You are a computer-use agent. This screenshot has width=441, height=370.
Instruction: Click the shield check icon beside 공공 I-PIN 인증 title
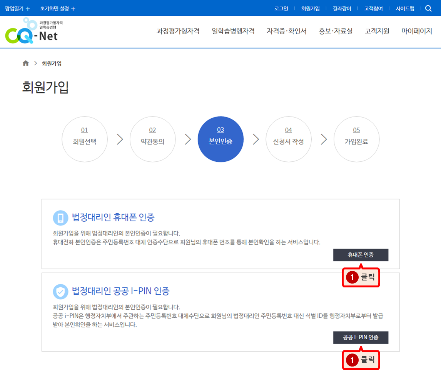(x=60, y=292)
